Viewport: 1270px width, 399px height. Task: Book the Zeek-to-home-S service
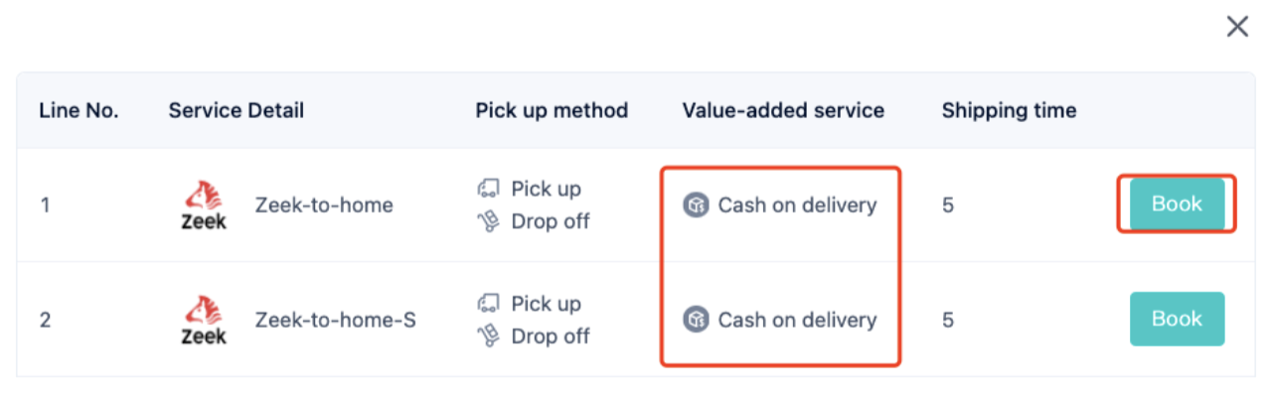[x=1177, y=319]
